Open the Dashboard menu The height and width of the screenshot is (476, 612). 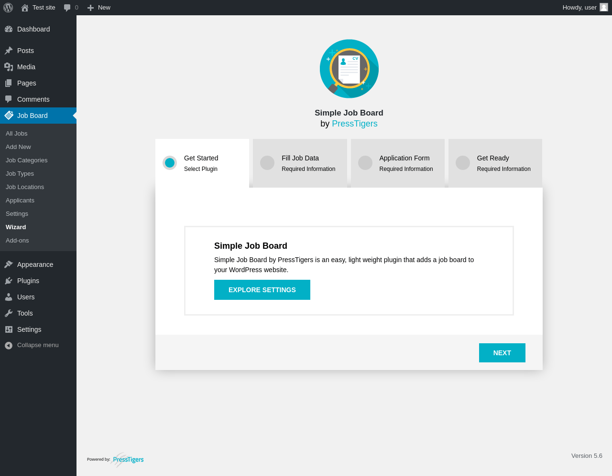(38, 29)
